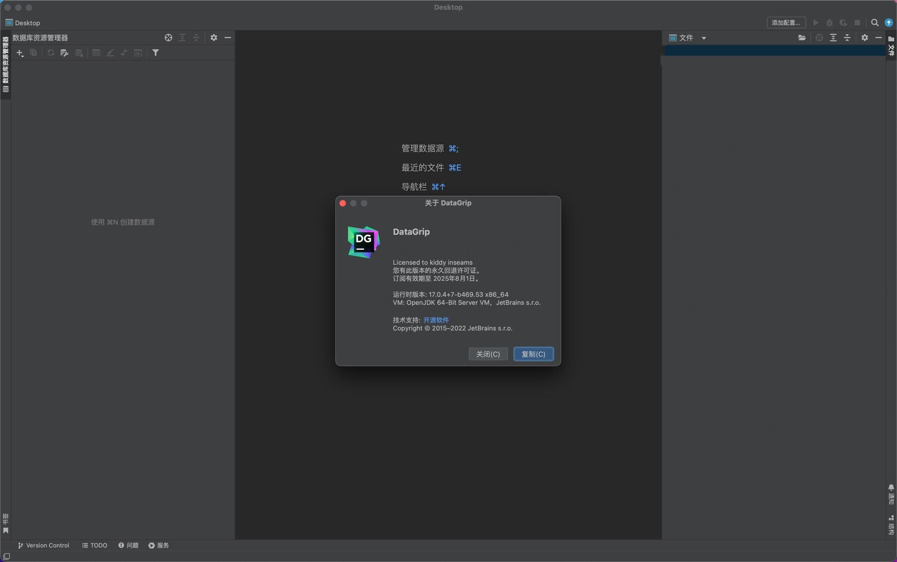Screen dimensions: 897x562
Task: Expand all in the Files panel
Action: (833, 37)
